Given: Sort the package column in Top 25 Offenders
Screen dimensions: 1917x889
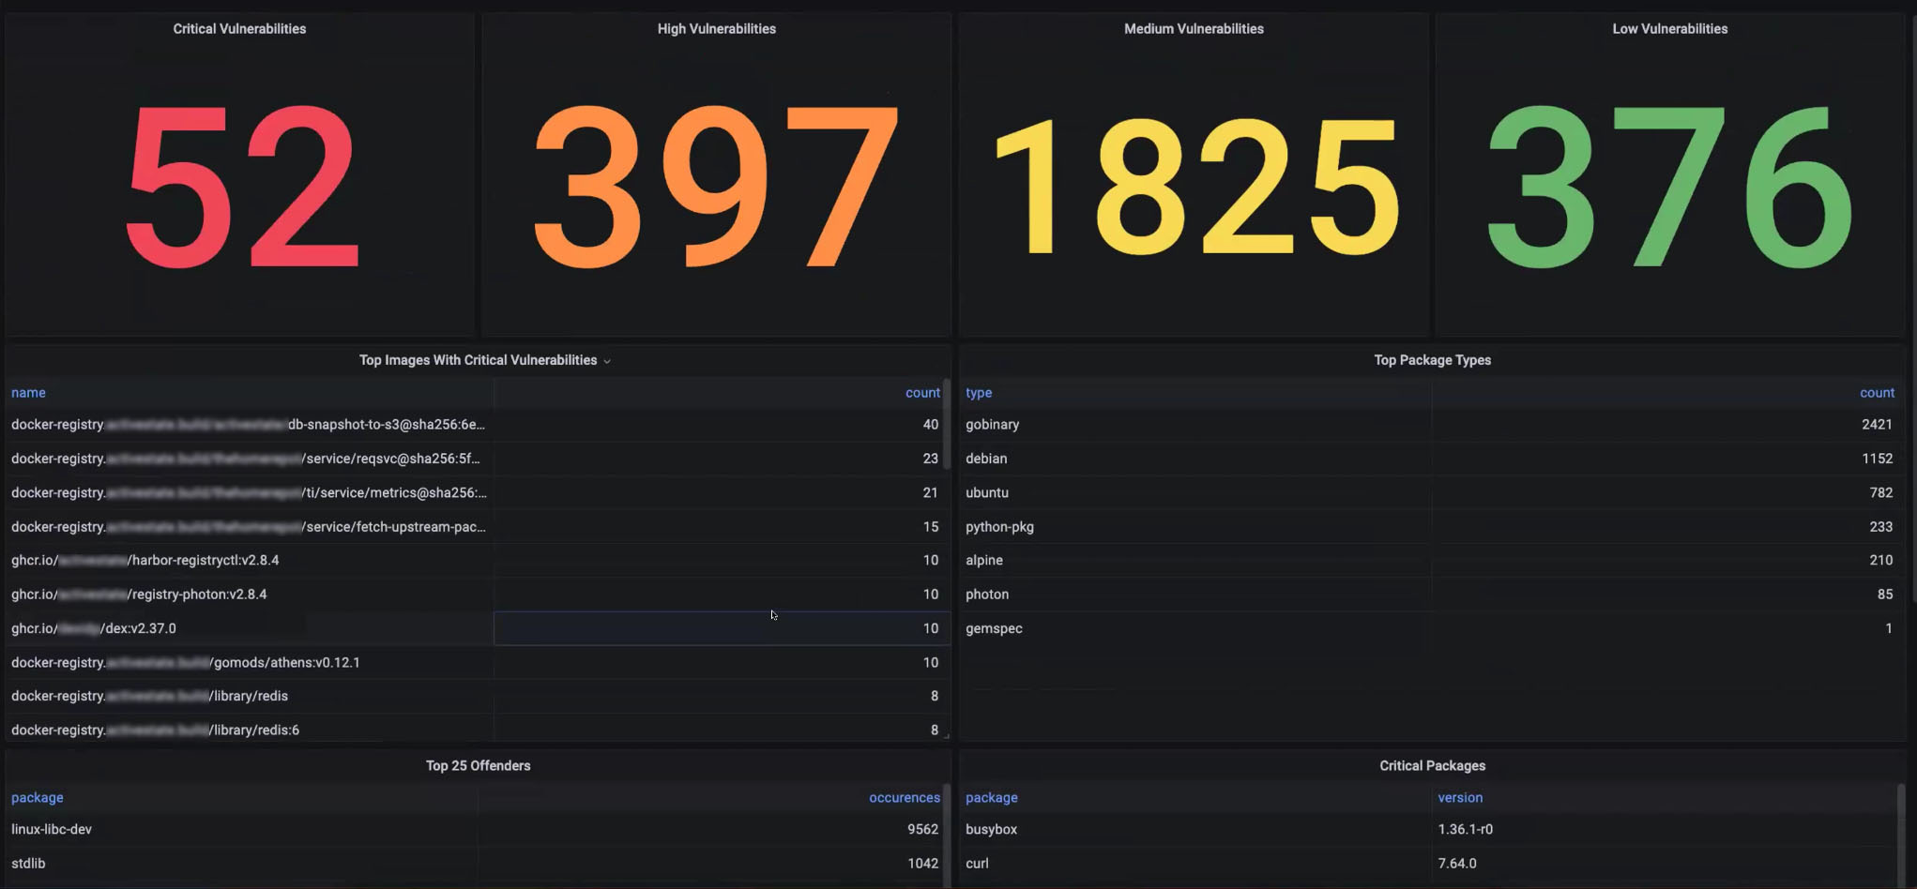Looking at the screenshot, I should coord(37,797).
